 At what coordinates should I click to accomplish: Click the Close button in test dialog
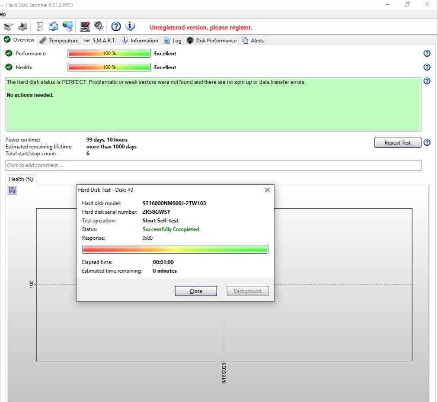click(196, 291)
